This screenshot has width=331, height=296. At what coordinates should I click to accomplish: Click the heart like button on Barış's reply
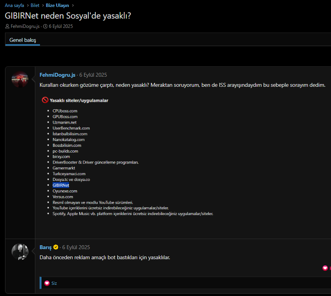pos(325,268)
